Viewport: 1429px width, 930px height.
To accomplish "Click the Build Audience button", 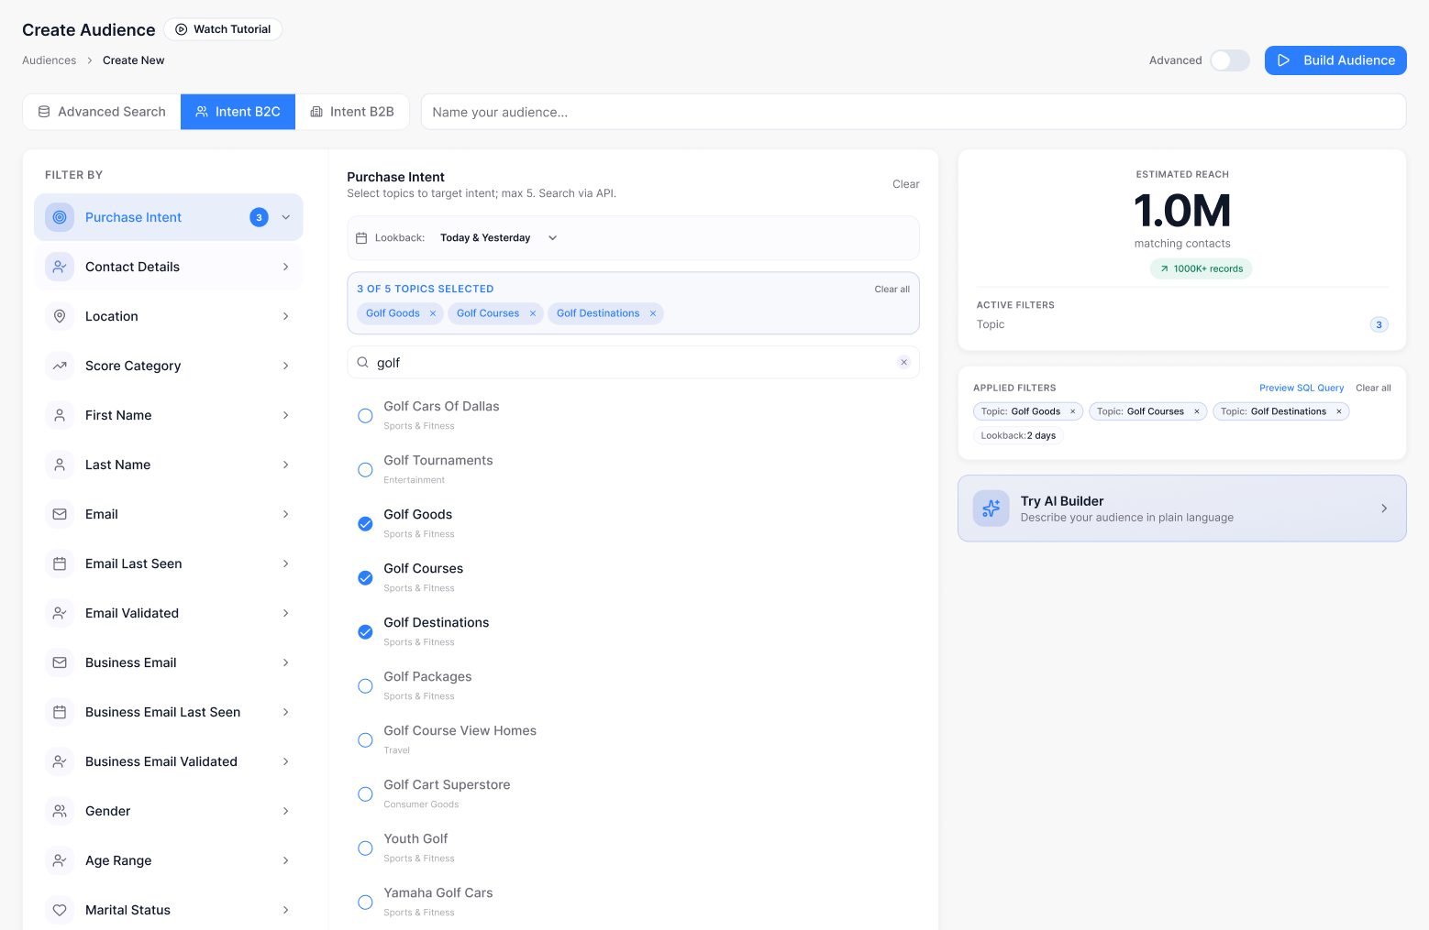I will (1335, 60).
